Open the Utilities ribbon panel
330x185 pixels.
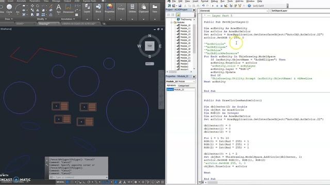click(133, 8)
